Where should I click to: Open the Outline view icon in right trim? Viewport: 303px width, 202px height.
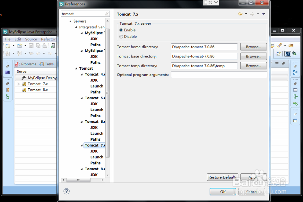click(295, 73)
